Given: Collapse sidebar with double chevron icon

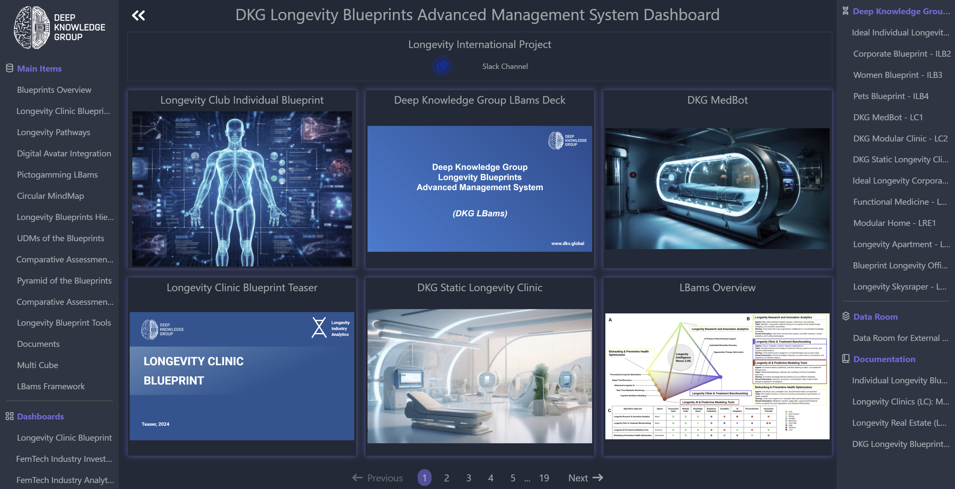Looking at the screenshot, I should click(138, 16).
